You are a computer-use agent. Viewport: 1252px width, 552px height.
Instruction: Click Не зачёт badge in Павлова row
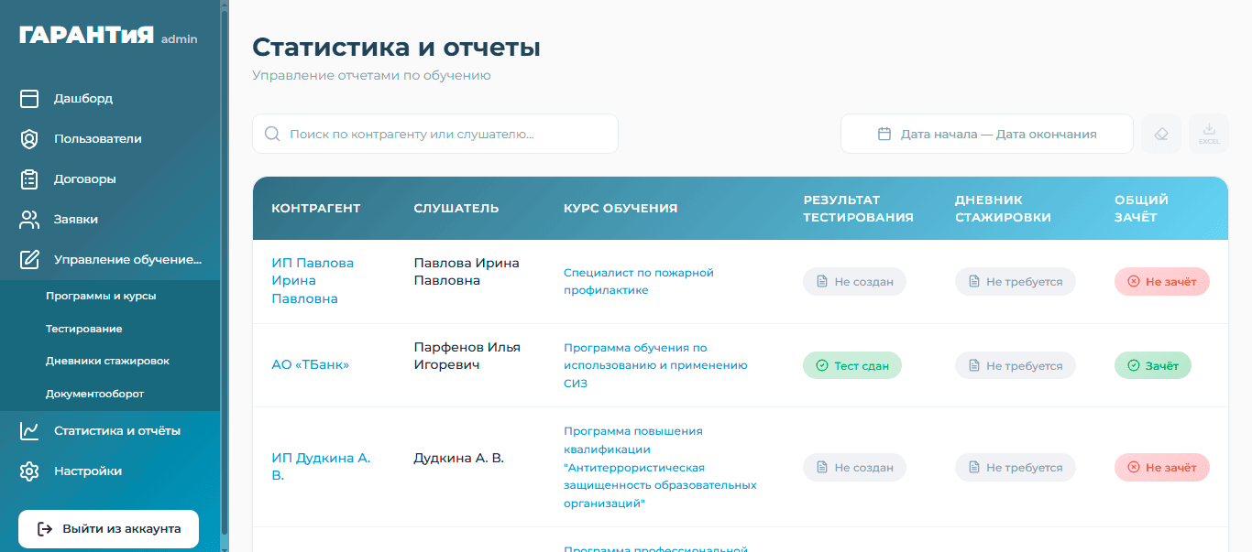click(x=1162, y=281)
